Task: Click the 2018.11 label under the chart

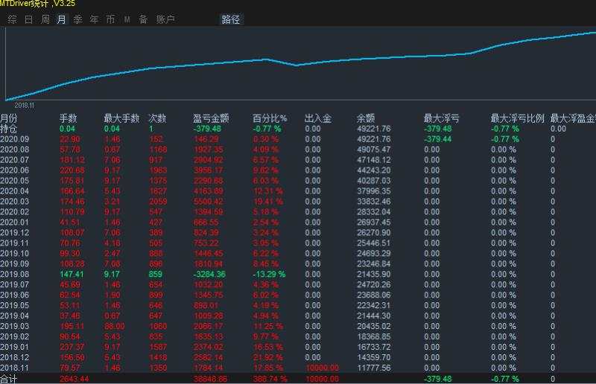Action: 25,106
